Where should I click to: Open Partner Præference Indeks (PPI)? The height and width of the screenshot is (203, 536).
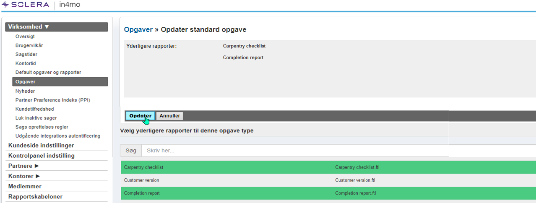(x=53, y=100)
